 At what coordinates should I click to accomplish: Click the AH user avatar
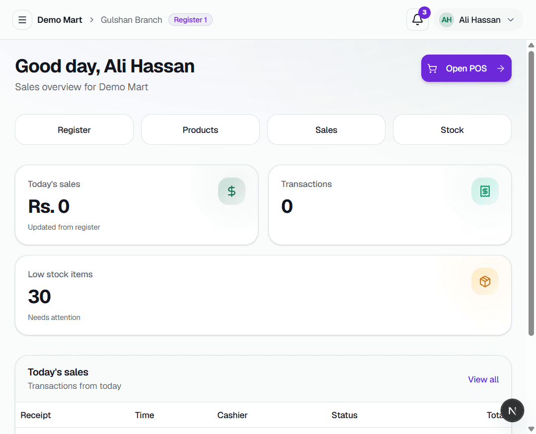447,20
